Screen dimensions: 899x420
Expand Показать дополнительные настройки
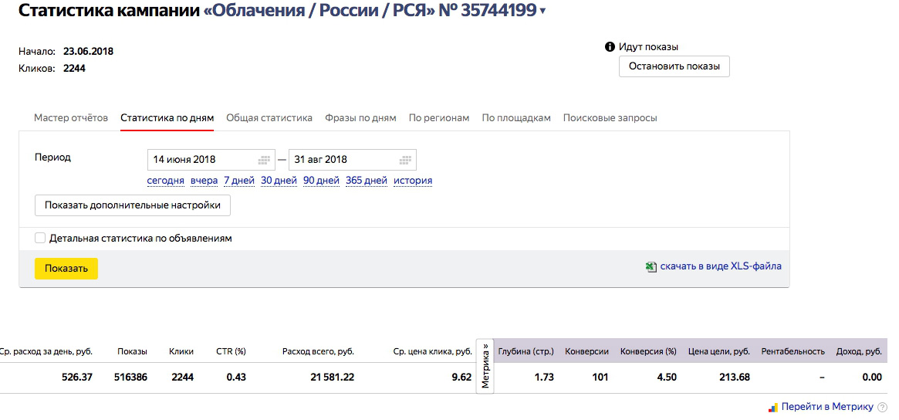(133, 205)
